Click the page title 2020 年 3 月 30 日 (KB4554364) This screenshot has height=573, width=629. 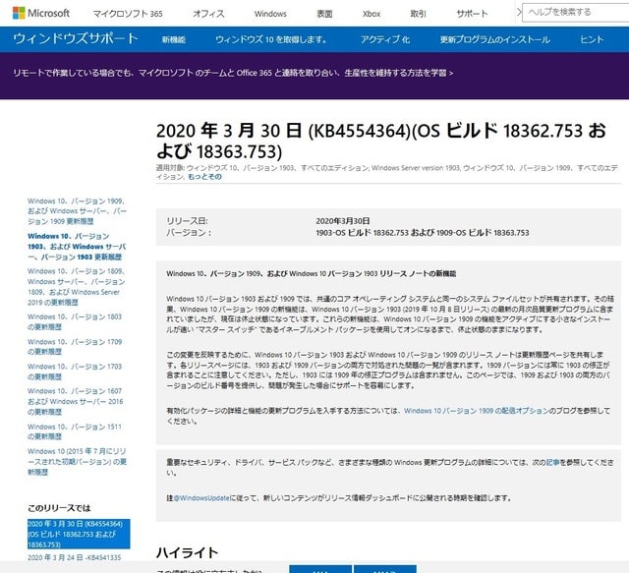[x=381, y=141]
